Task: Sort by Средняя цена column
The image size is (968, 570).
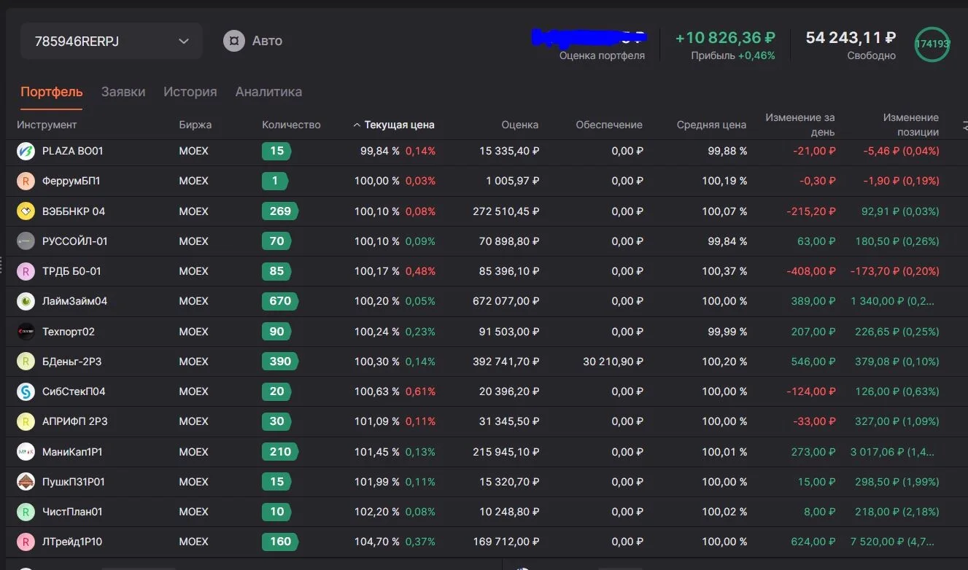Action: coord(711,125)
